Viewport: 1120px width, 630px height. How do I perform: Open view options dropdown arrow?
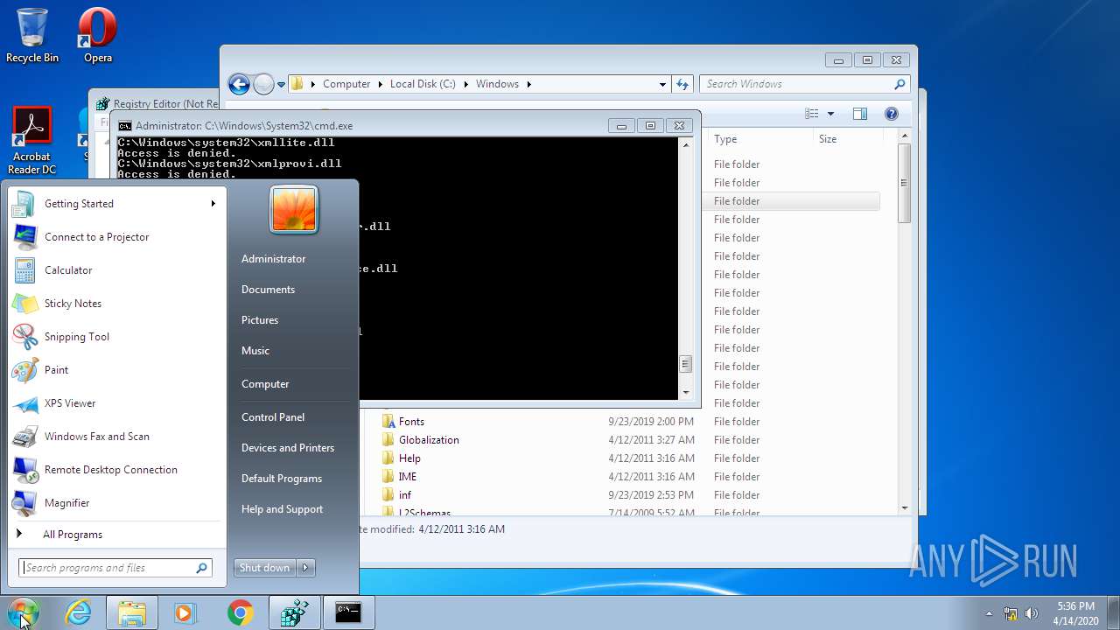click(x=830, y=114)
